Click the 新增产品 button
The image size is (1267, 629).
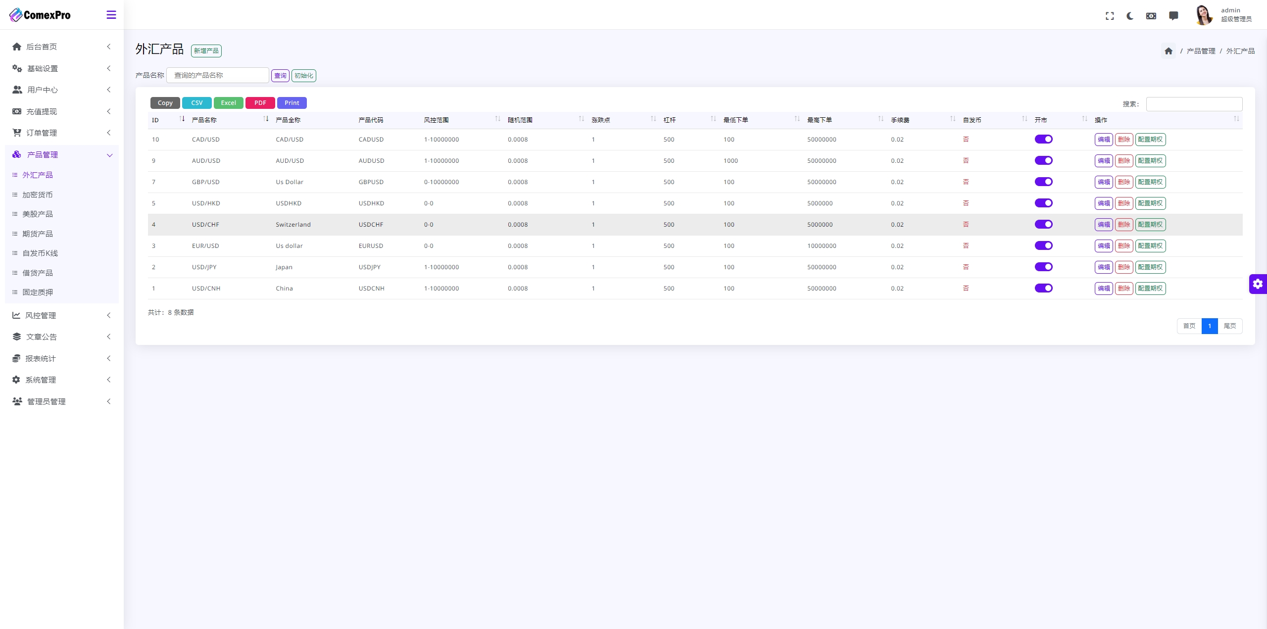[207, 50]
